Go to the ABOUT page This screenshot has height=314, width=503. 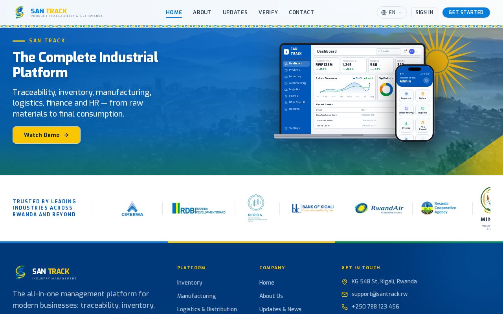tap(202, 13)
